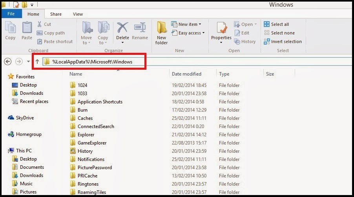Click the address bar path field
The width and height of the screenshot is (354, 197).
pos(199,61)
